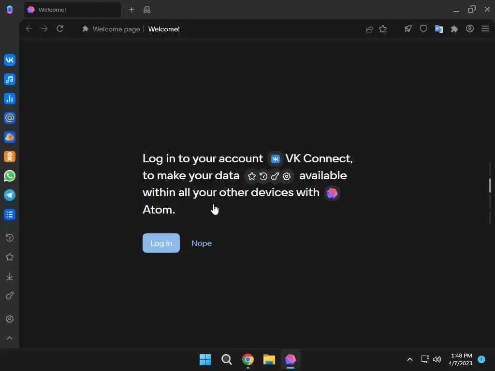
Task: Open an incognito window from tab bar
Action: click(147, 10)
